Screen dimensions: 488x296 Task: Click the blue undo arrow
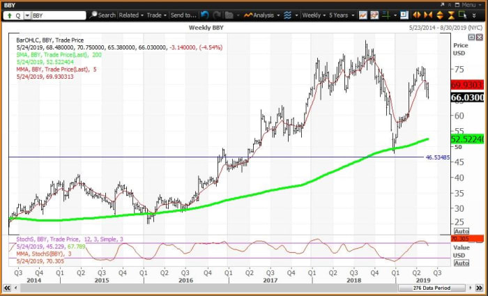pos(204,14)
